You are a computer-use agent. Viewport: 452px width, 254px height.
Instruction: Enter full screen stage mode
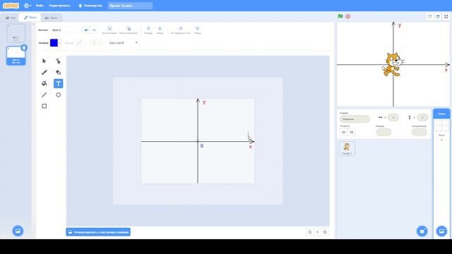point(446,16)
